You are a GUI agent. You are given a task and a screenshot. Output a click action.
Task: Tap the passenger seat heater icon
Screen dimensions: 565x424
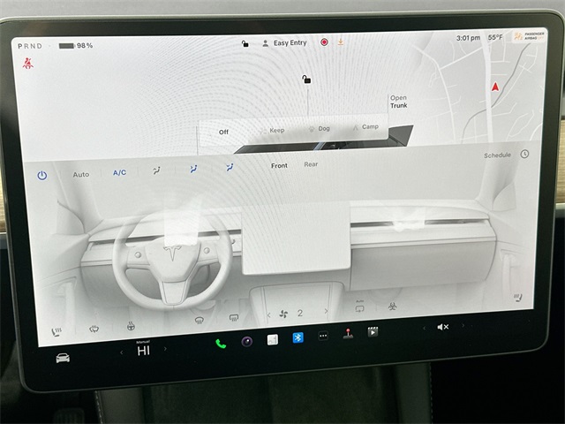(518, 298)
